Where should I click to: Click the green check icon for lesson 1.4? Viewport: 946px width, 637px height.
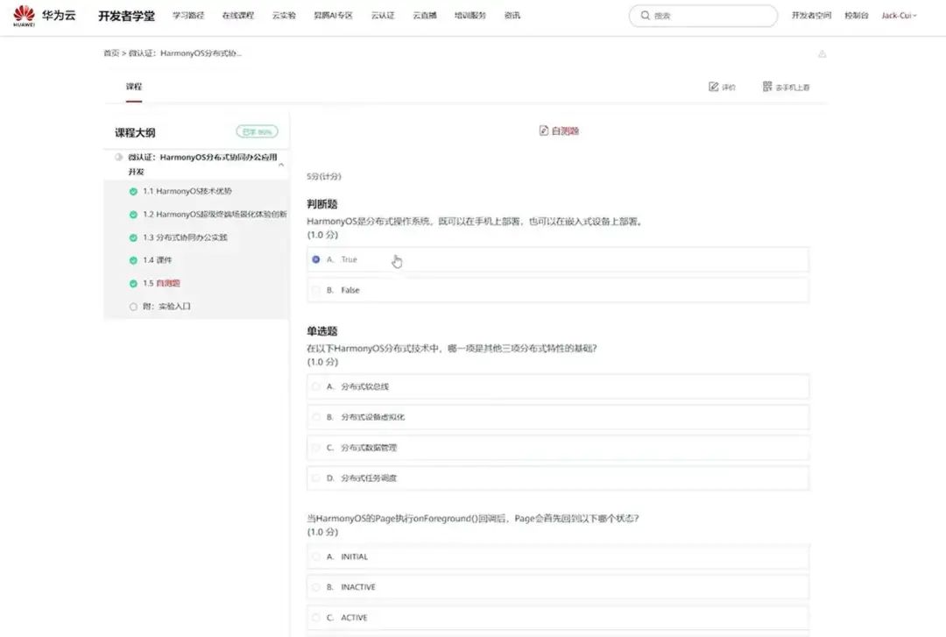[x=133, y=260]
